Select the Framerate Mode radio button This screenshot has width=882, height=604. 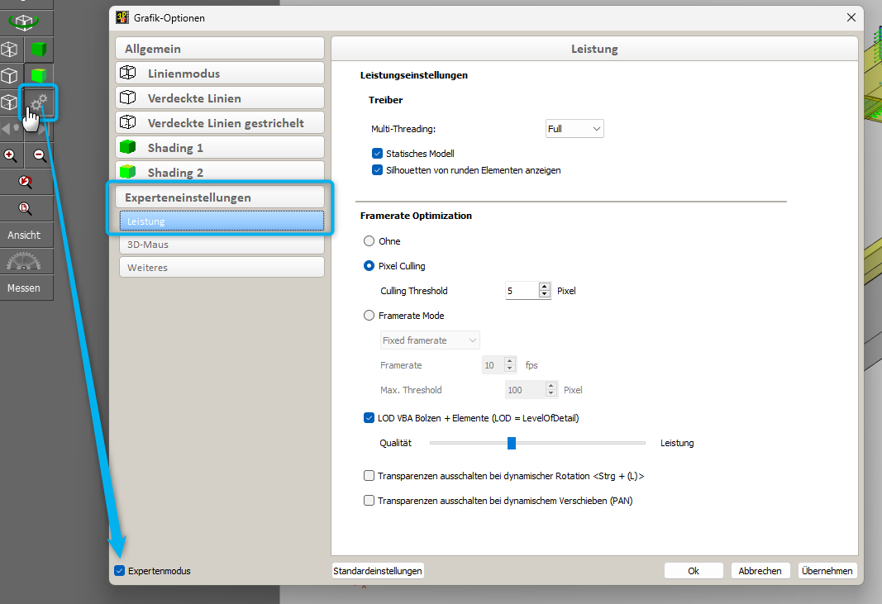tap(369, 316)
